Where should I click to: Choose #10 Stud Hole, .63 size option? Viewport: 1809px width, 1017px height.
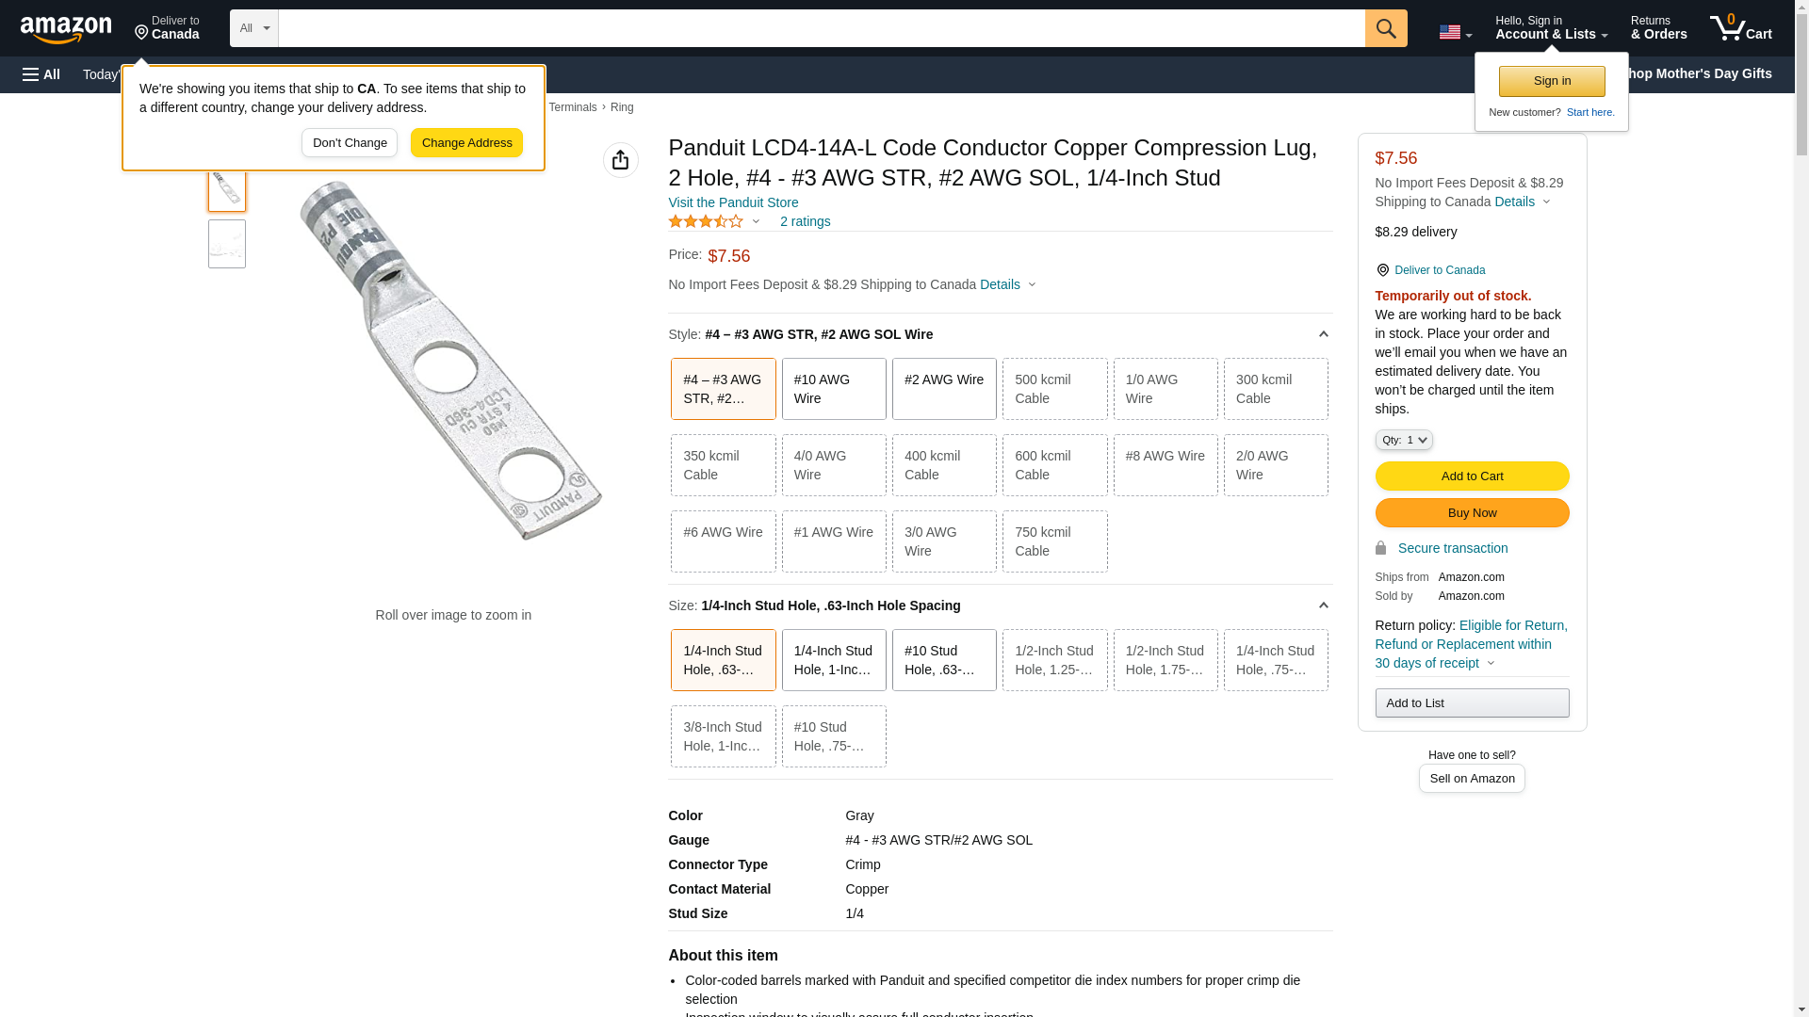pos(943,660)
